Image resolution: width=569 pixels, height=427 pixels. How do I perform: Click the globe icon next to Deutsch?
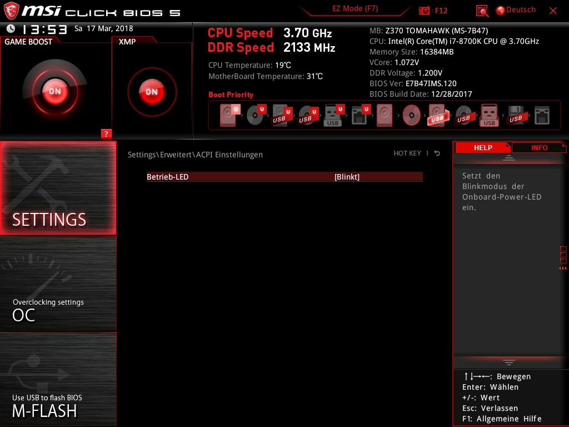500,11
